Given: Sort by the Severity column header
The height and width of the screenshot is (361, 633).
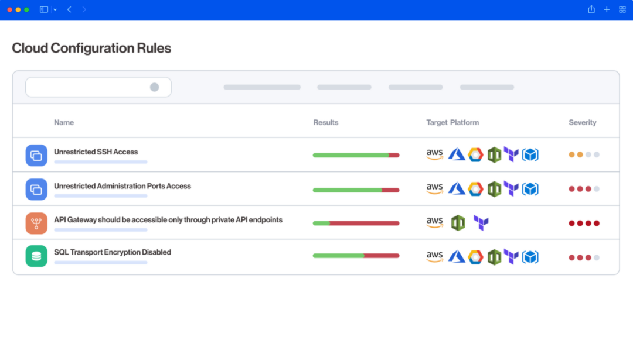Looking at the screenshot, I should 582,122.
